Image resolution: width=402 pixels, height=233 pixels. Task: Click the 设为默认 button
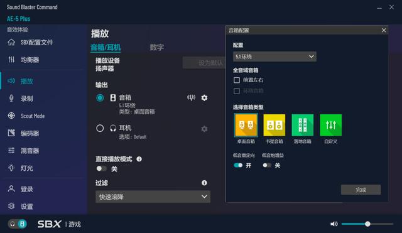[x=204, y=63]
